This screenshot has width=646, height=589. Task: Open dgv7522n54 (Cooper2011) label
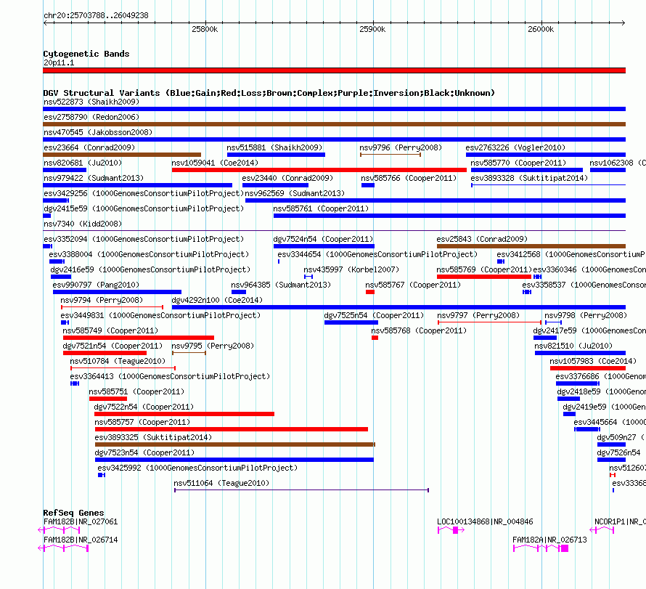click(144, 407)
